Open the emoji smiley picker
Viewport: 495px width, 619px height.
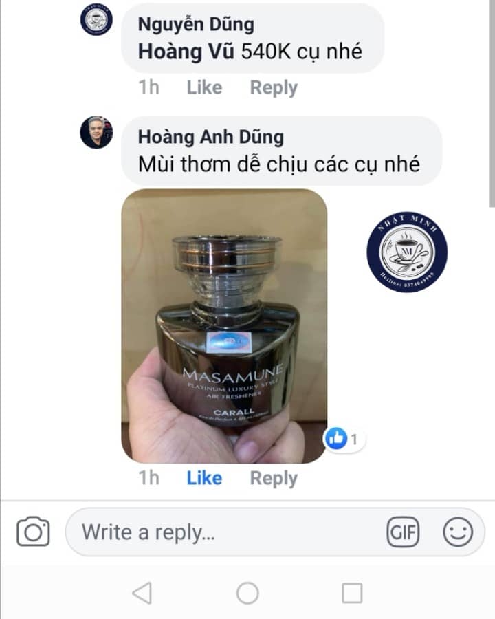(458, 532)
